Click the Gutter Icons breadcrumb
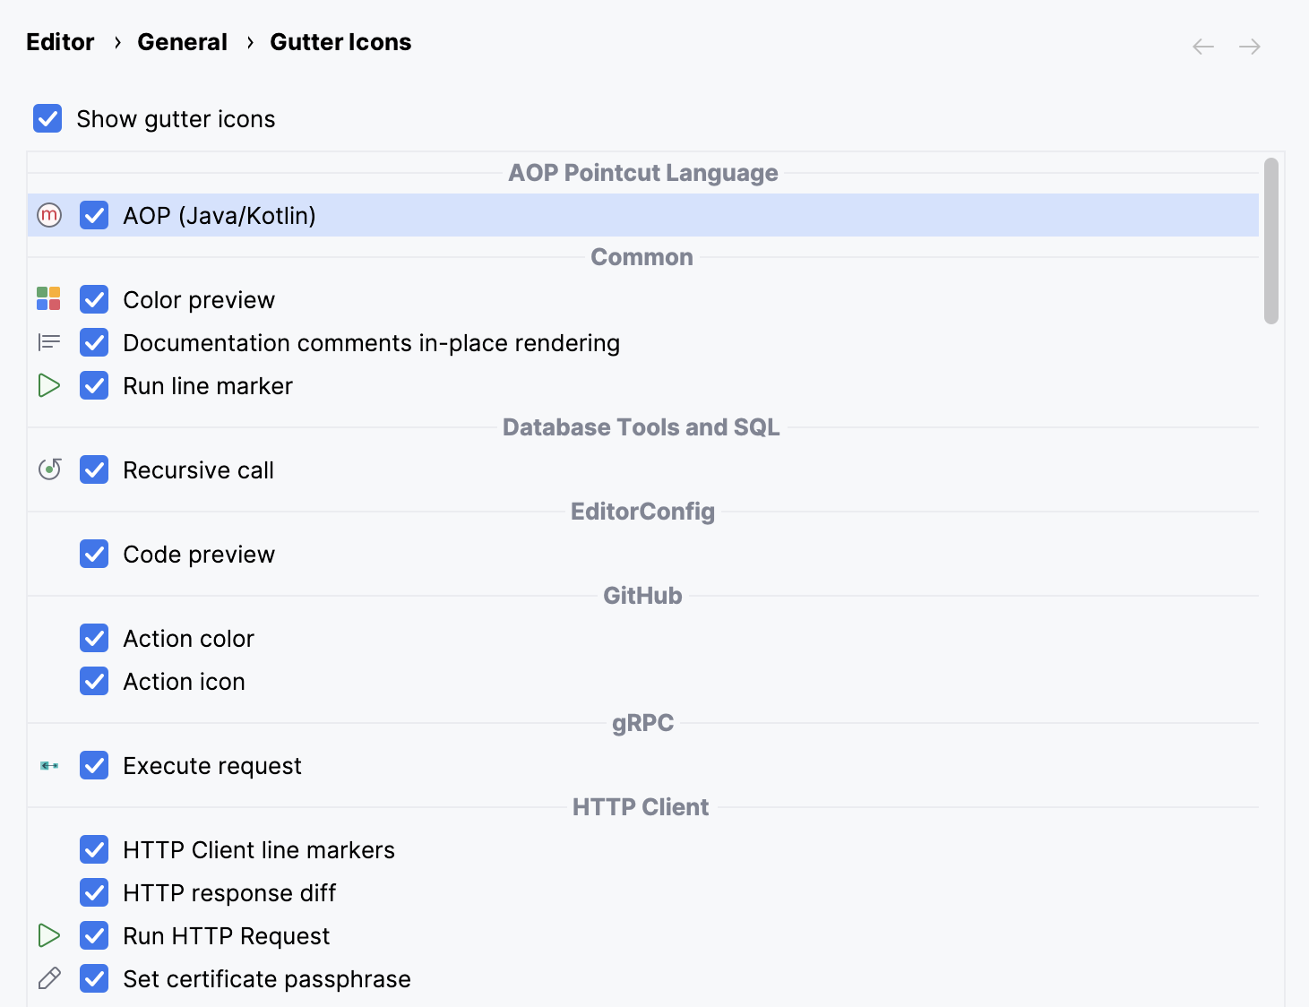 click(x=340, y=41)
